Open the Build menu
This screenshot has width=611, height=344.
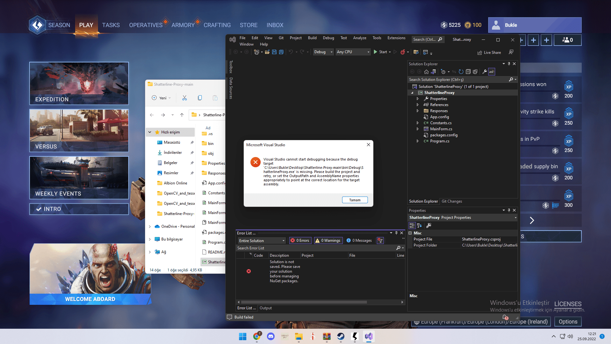click(x=312, y=38)
